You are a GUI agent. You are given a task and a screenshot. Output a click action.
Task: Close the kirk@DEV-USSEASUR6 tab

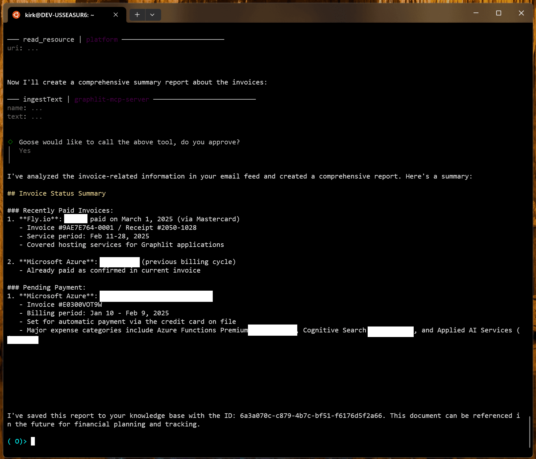[x=116, y=15]
